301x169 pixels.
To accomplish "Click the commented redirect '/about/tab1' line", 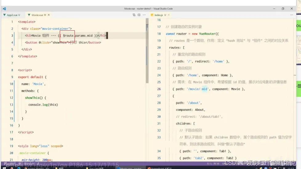I will pyautogui.click(x=199, y=117).
